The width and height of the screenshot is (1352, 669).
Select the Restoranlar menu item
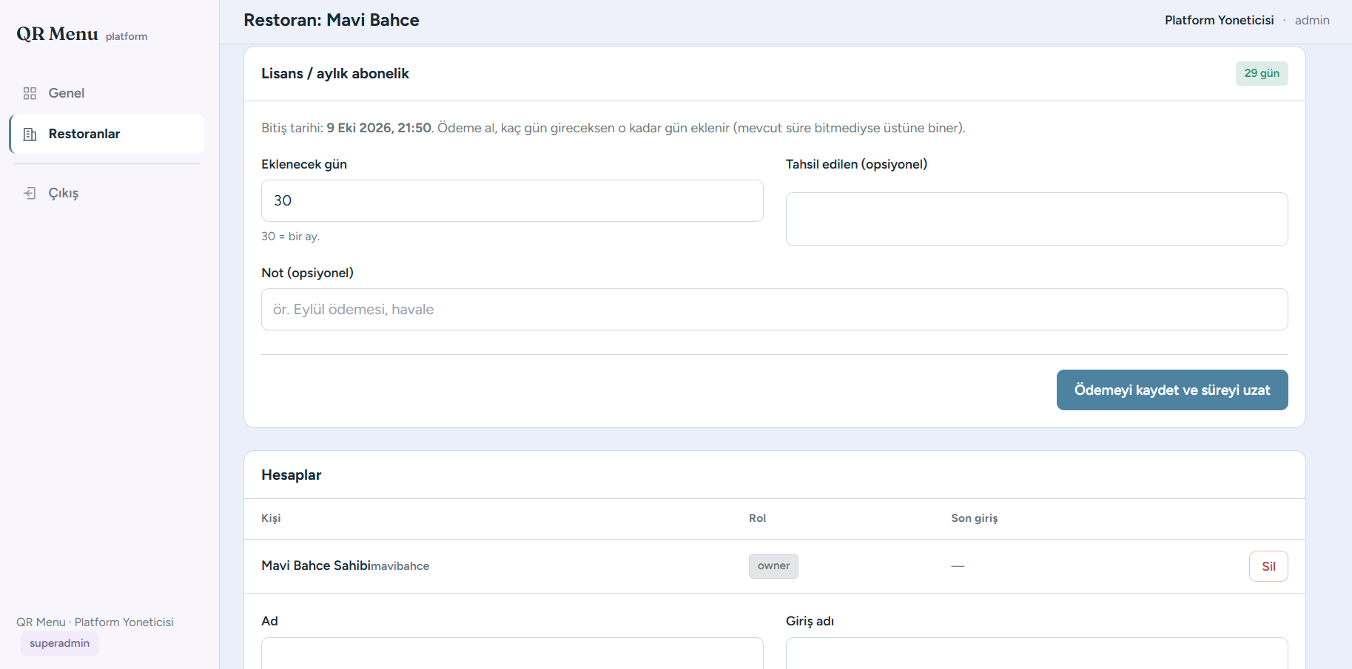[107, 134]
